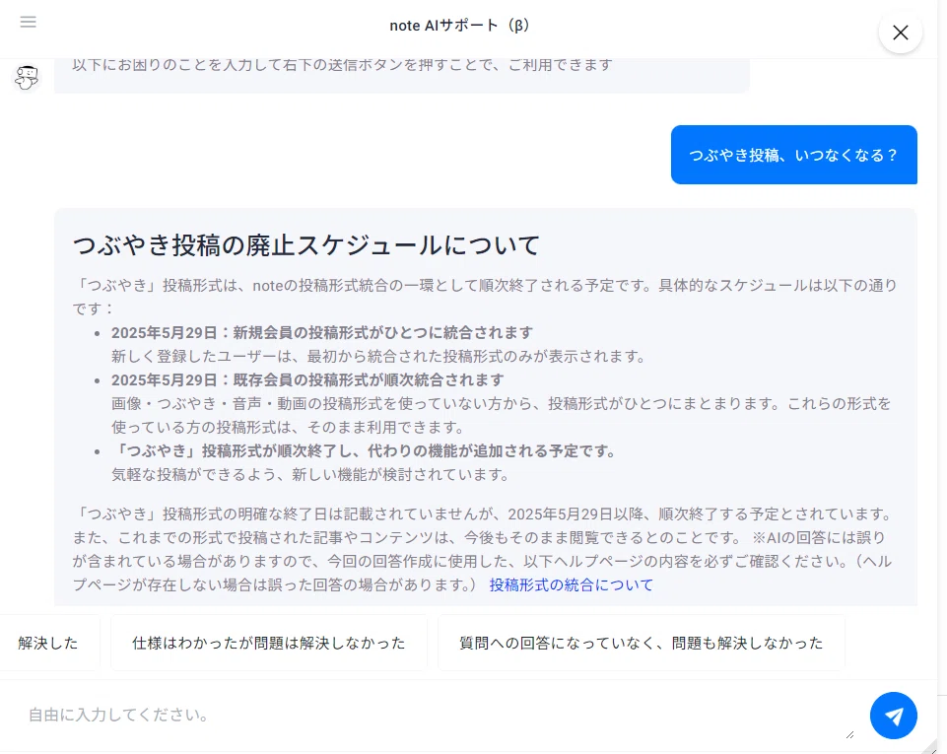Click the greeting text 以下にお困りのことを入力して

343,65
